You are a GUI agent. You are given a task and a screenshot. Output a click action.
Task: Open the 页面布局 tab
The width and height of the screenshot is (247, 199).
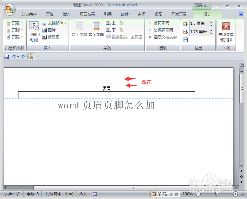click(87, 14)
